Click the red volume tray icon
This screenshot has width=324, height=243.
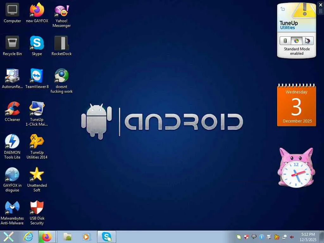[x=292, y=237]
